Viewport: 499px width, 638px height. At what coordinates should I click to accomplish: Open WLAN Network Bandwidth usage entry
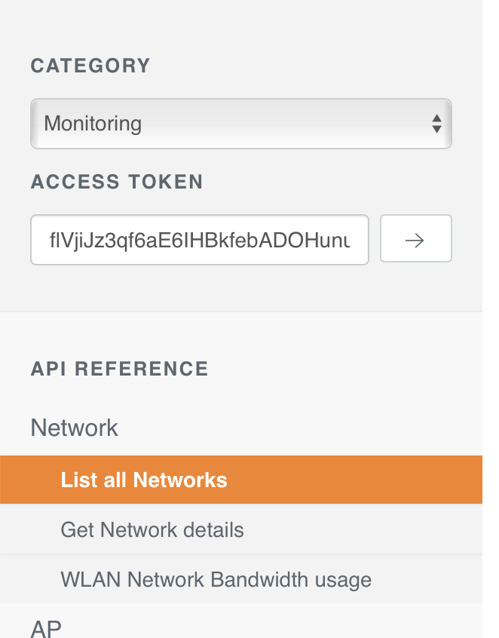216,579
